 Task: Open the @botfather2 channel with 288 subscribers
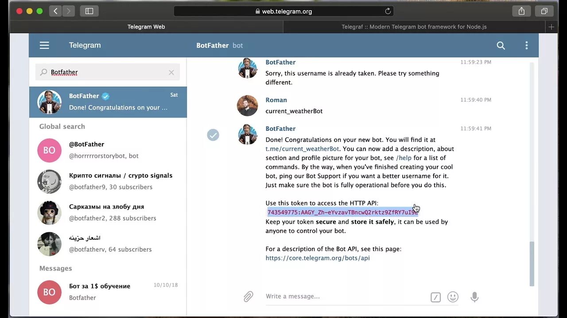coord(108,212)
